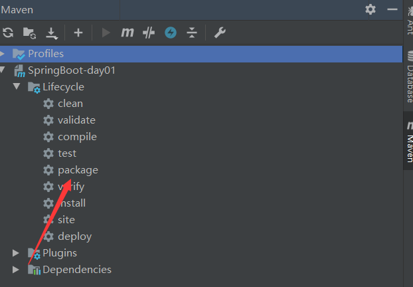The width and height of the screenshot is (413, 287).
Task: Open the Maven panel gear options
Action: click(x=371, y=9)
